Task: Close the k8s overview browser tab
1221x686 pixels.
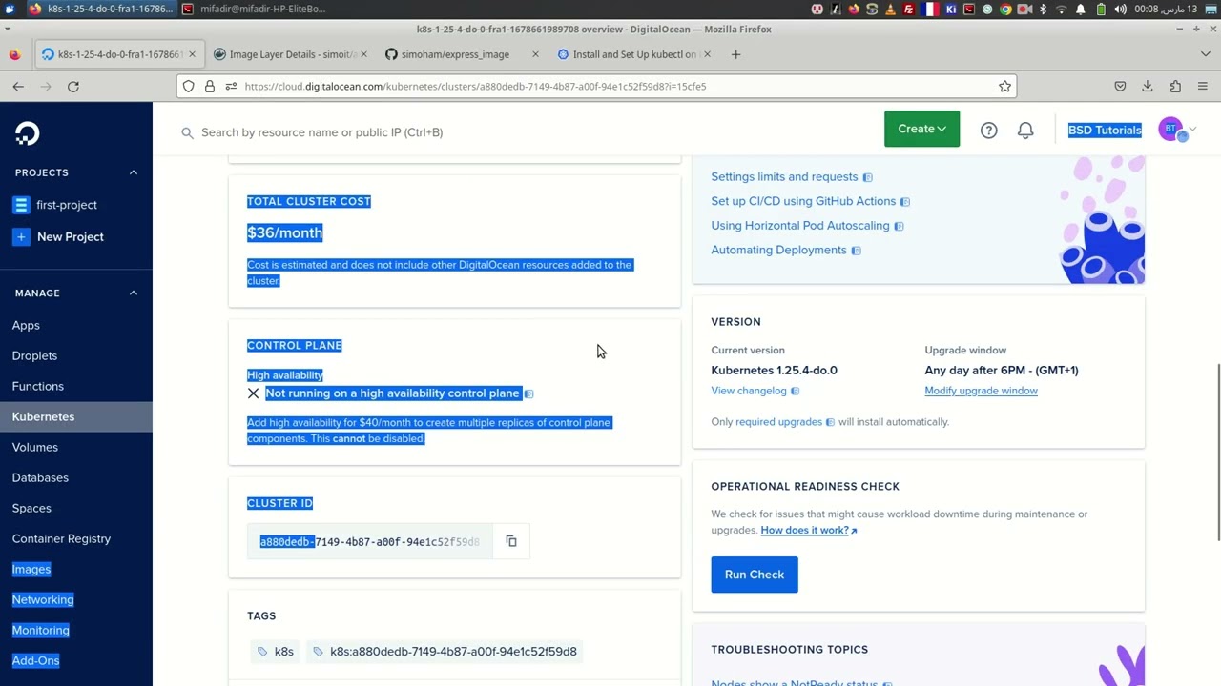Action: 192,54
